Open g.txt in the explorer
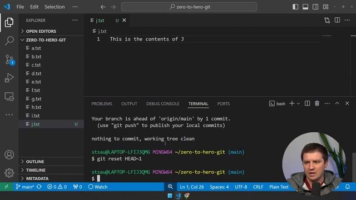The height and width of the screenshot is (200, 356). point(51,99)
